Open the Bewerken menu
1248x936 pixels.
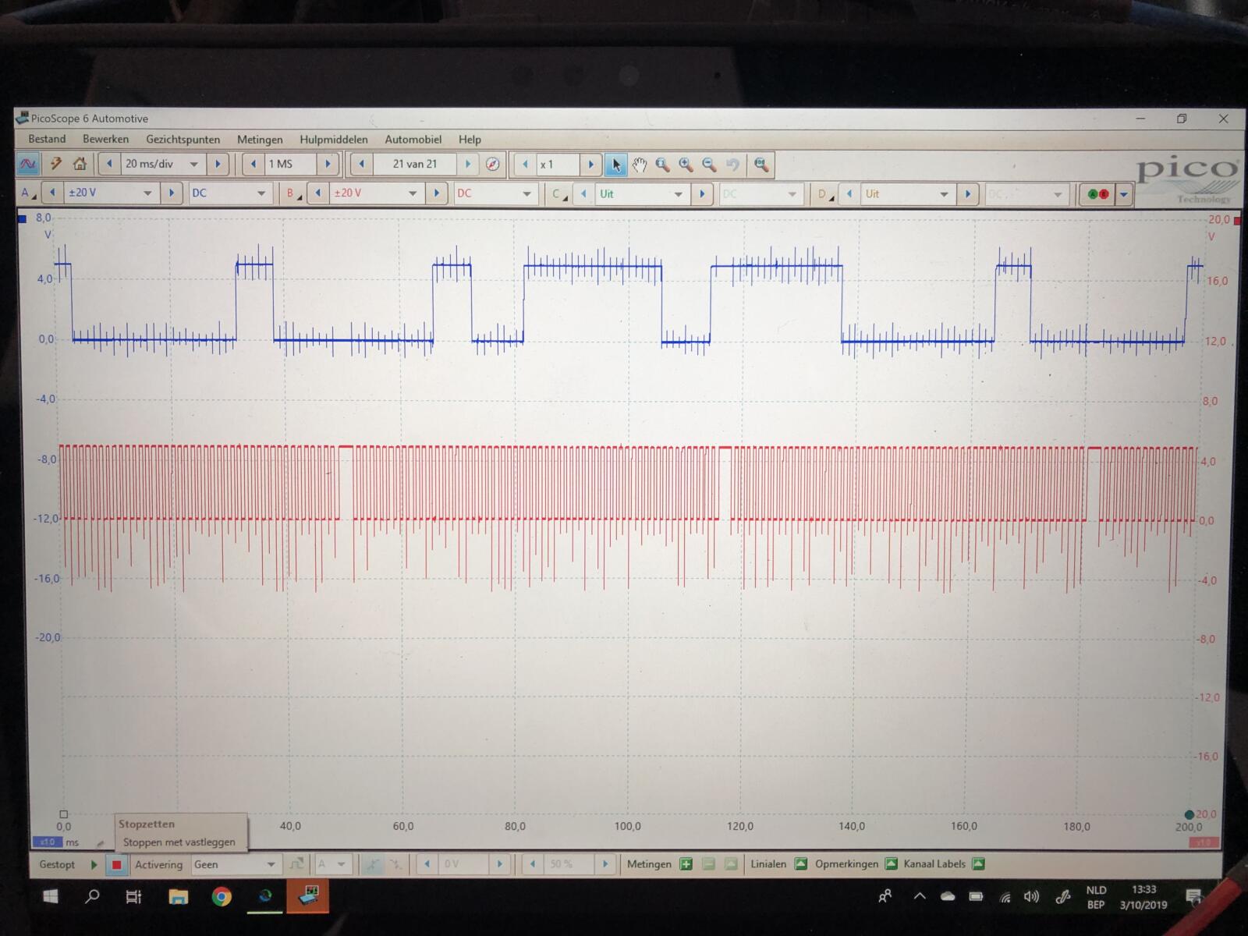point(105,139)
